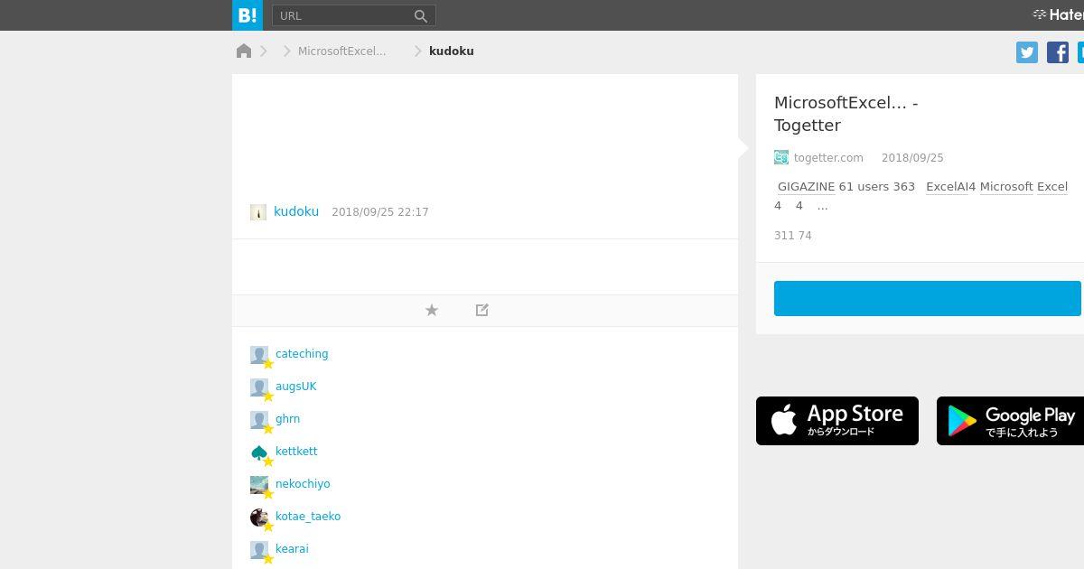Click the edit/compose note icon

pyautogui.click(x=482, y=310)
